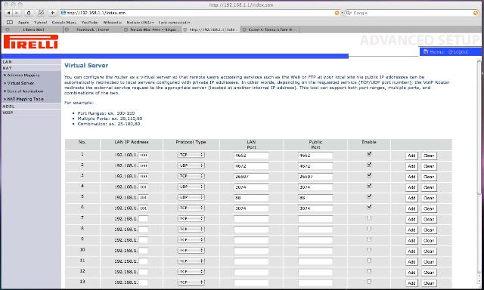
Task: Open Address Mapping in the sidebar
Action: click(x=23, y=76)
